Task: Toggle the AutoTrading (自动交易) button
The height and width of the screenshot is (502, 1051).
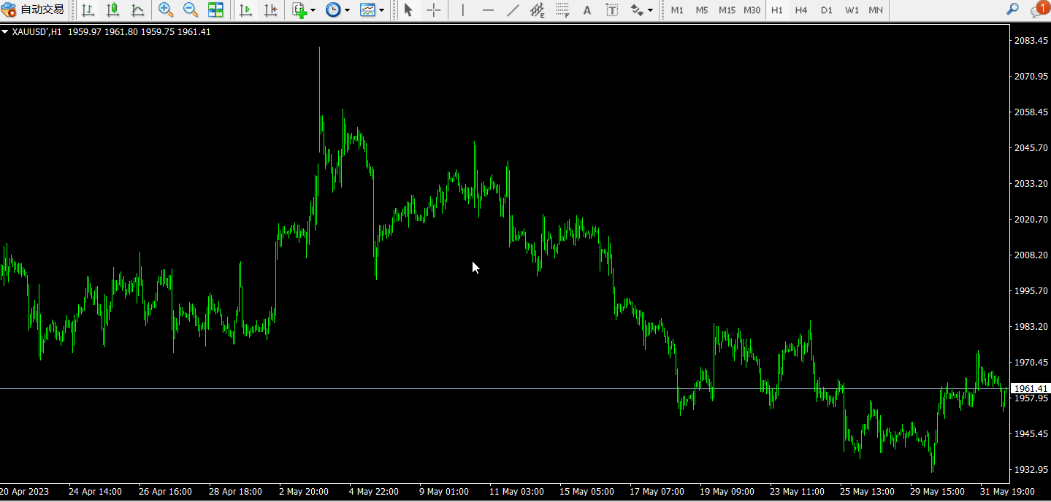Action: tap(34, 10)
